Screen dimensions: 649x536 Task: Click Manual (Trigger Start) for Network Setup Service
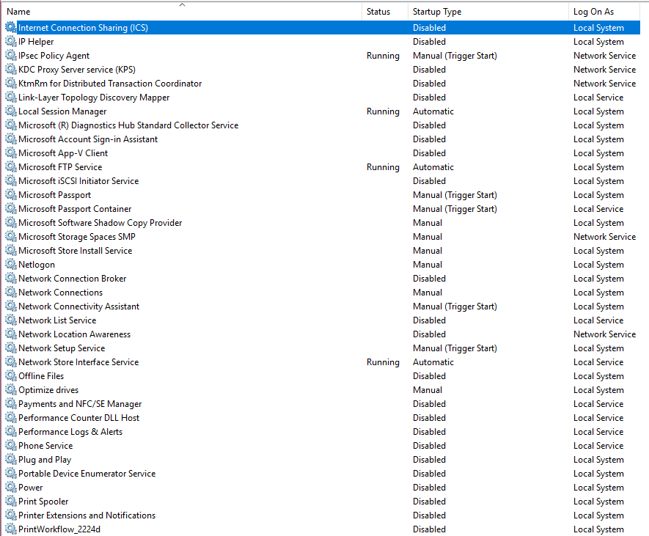455,348
